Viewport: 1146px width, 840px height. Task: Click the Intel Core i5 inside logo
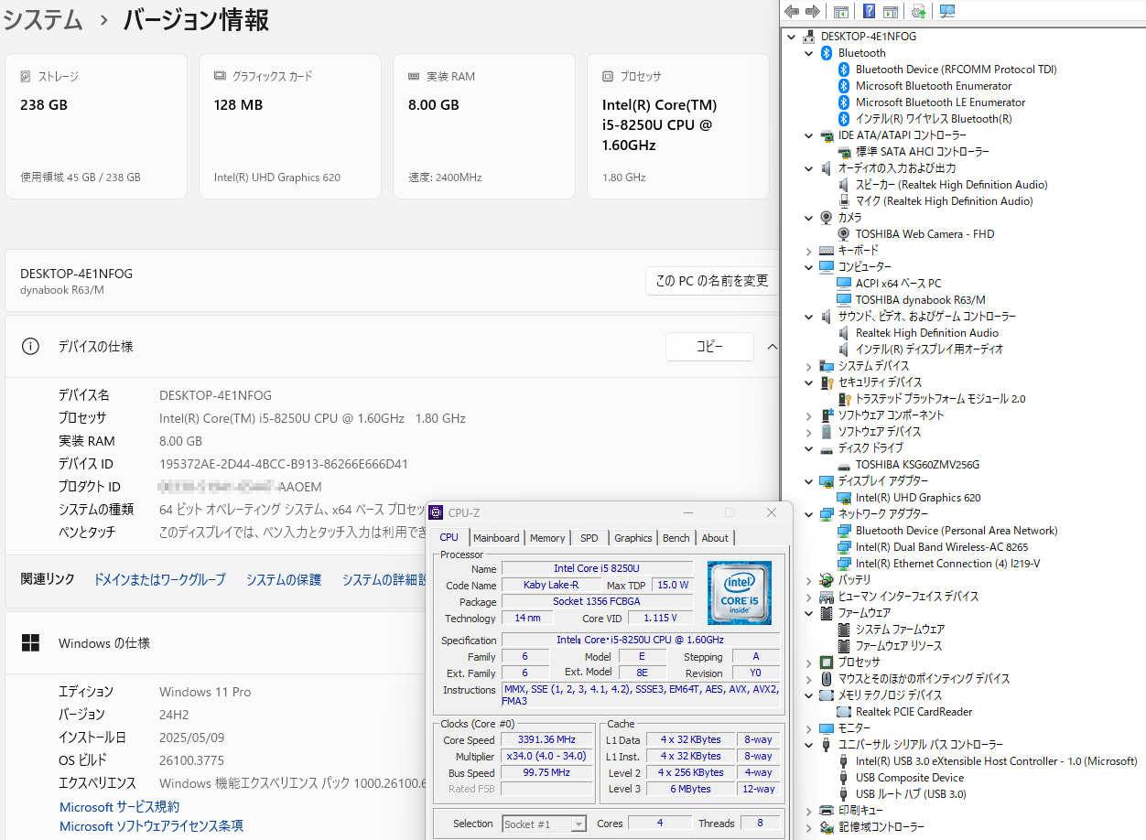(739, 592)
